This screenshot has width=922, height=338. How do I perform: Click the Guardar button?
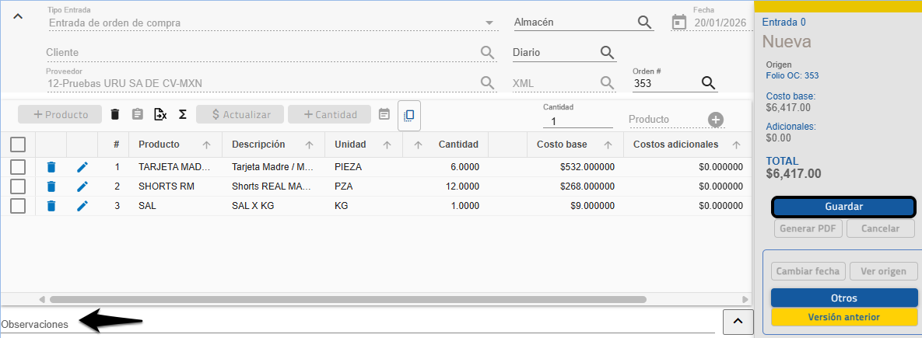844,207
